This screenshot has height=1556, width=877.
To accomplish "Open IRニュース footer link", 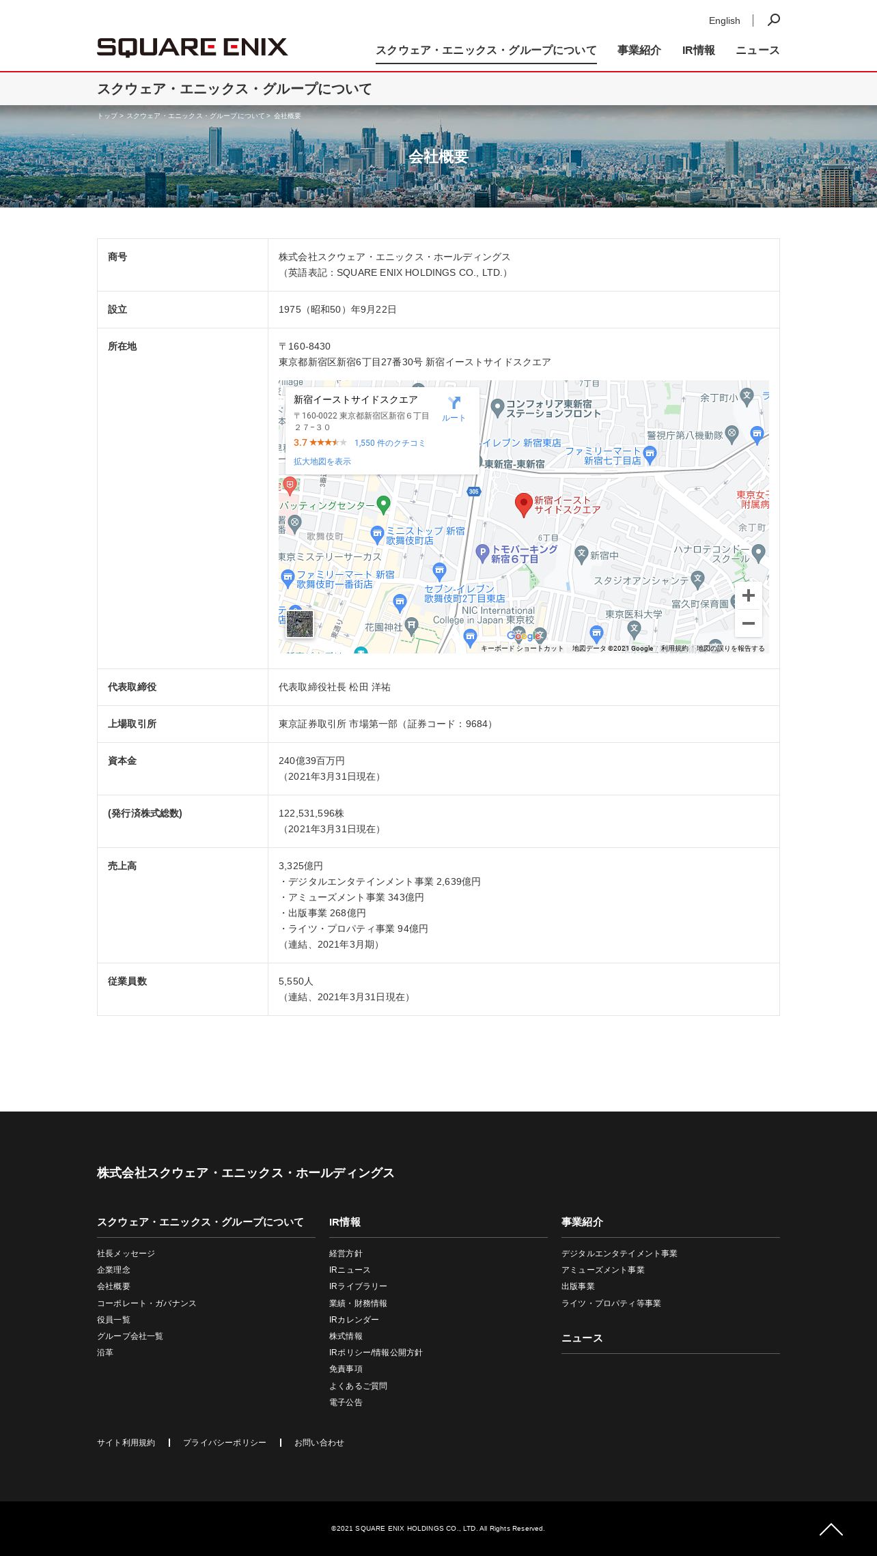I will pos(350,1270).
